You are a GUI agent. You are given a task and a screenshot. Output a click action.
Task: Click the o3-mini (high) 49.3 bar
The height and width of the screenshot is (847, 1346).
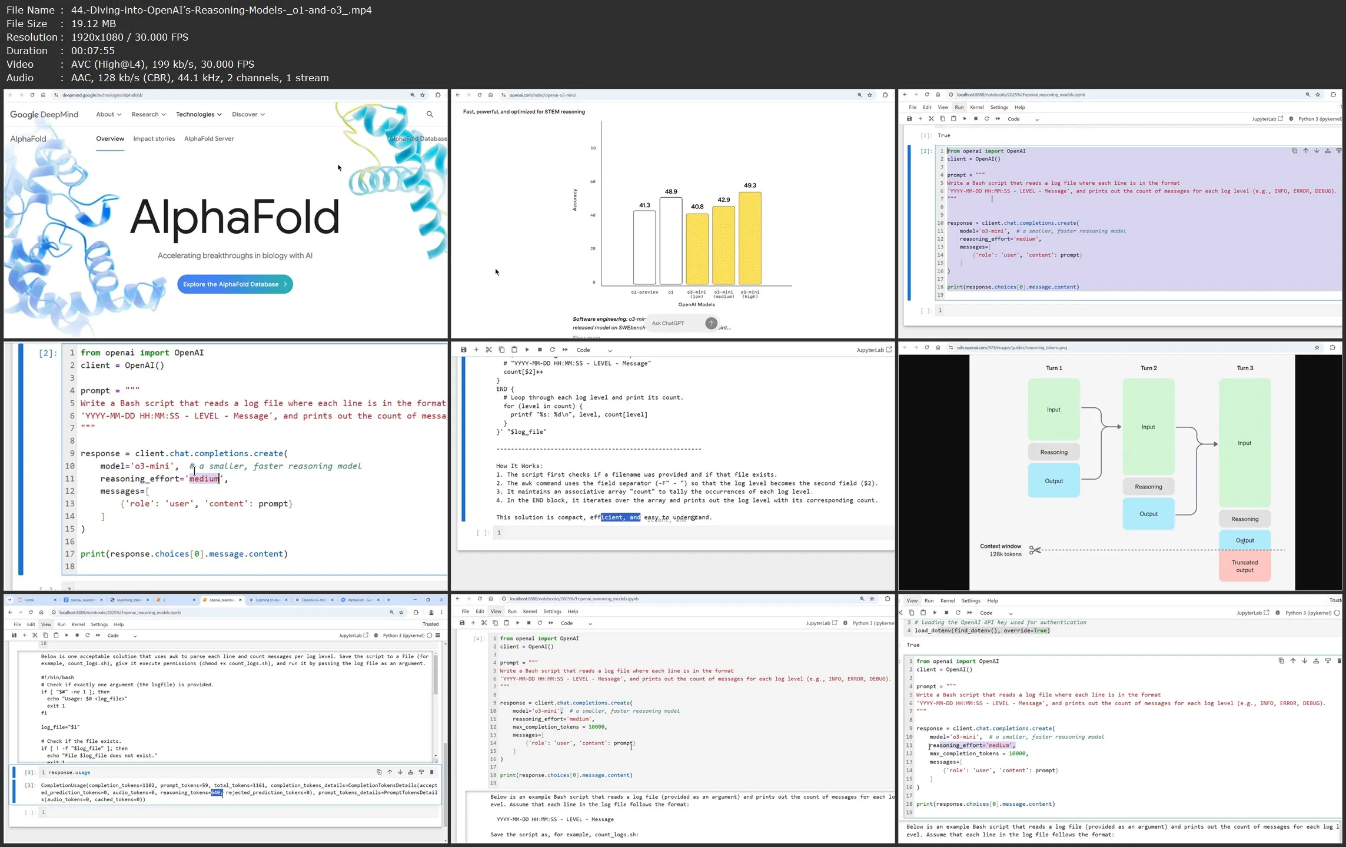click(750, 238)
